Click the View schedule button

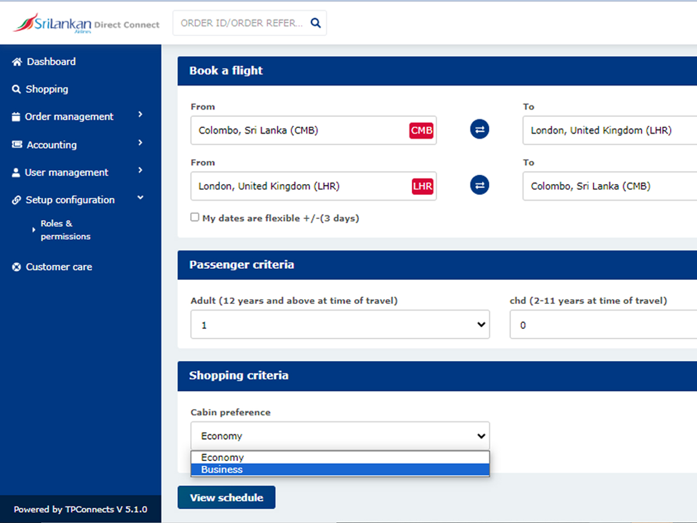(226, 497)
